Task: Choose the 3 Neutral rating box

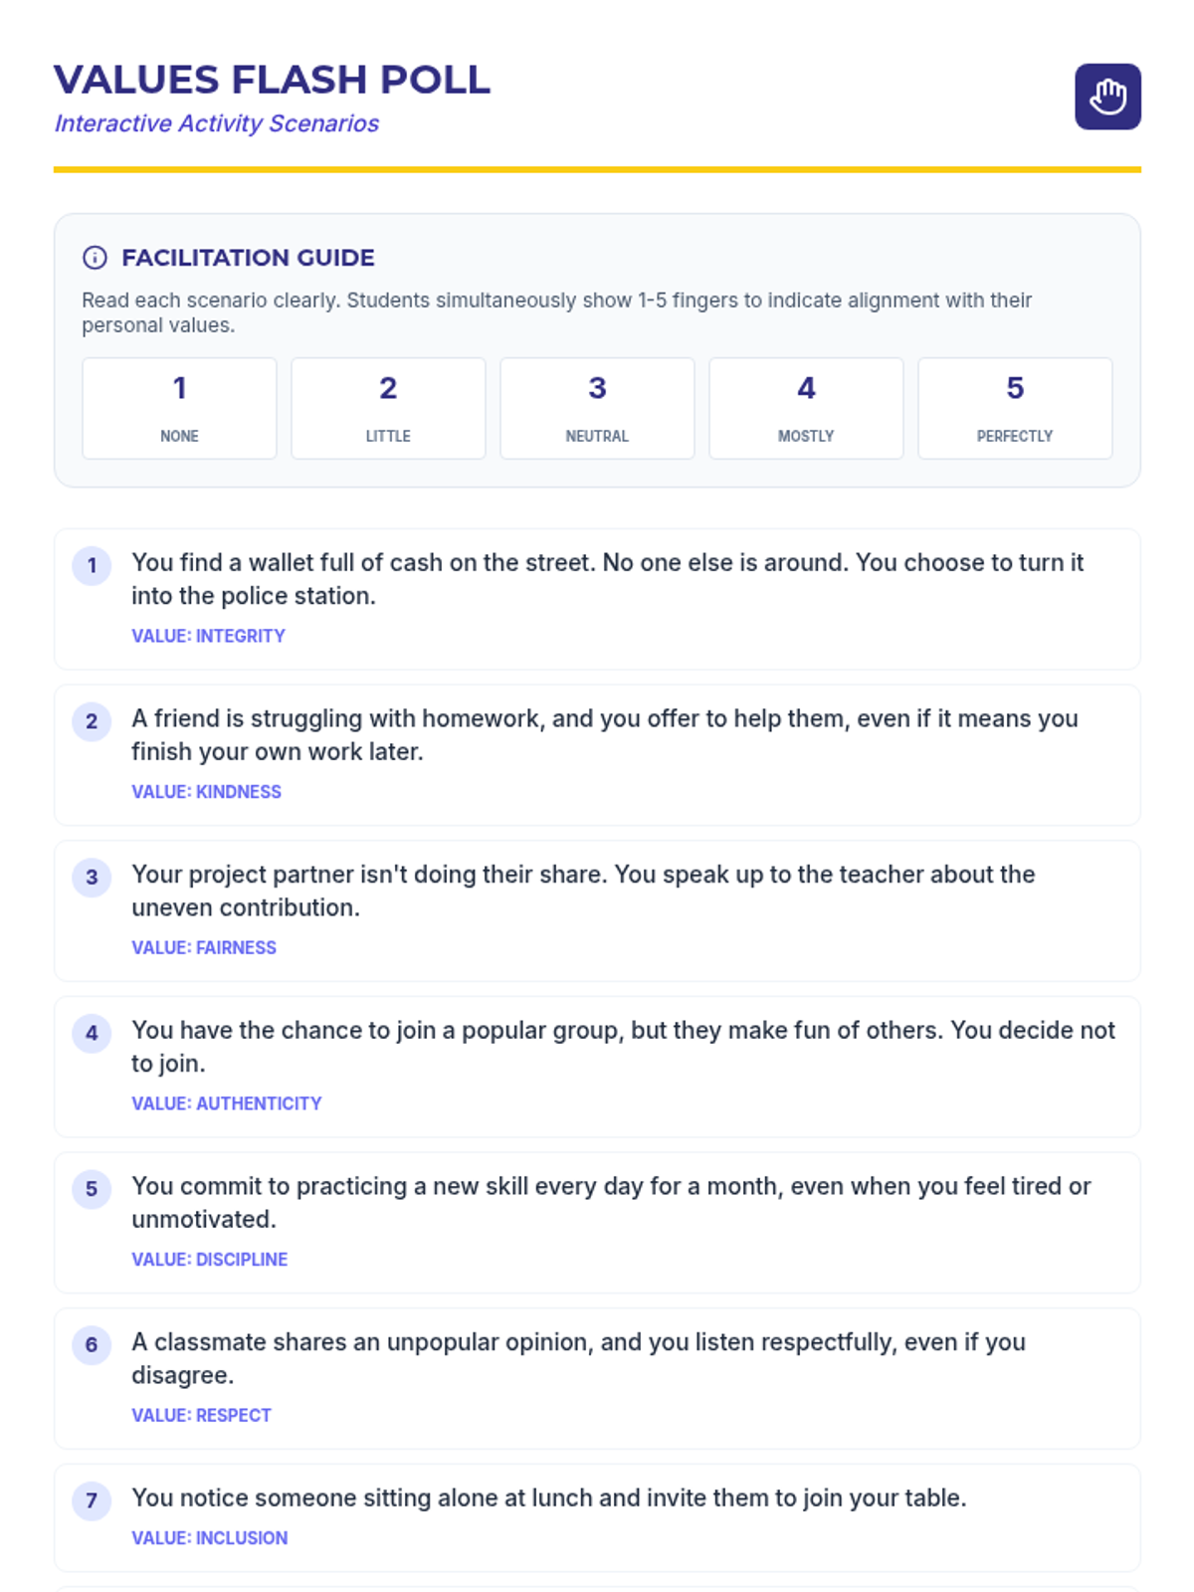Action: [597, 408]
